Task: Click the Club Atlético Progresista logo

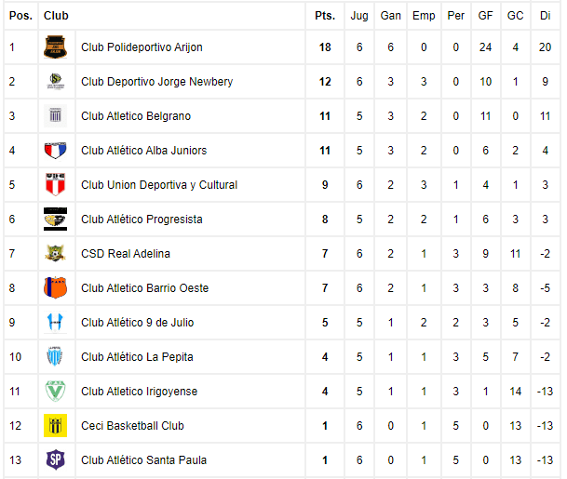Action: click(55, 219)
